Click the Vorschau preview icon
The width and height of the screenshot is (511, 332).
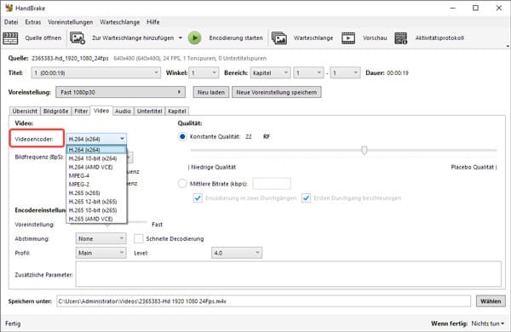[348, 38]
